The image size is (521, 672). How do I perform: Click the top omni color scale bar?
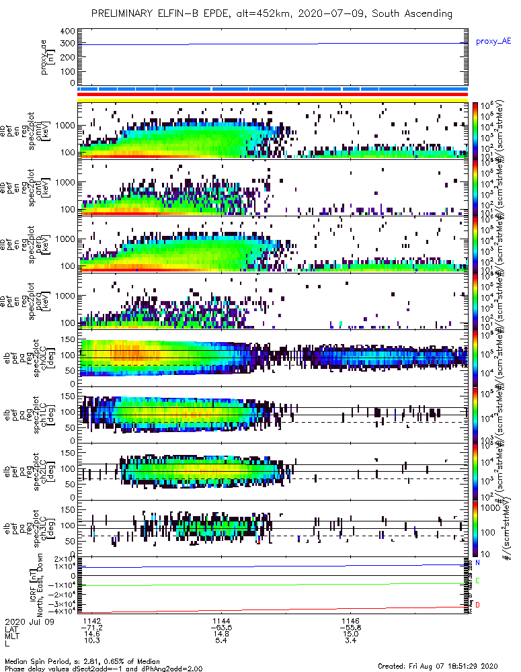475,131
